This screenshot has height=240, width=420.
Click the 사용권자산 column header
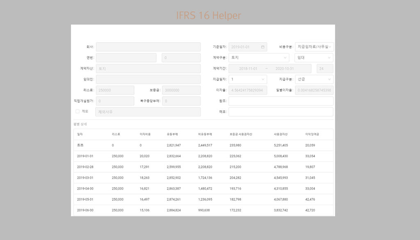pos(281,134)
